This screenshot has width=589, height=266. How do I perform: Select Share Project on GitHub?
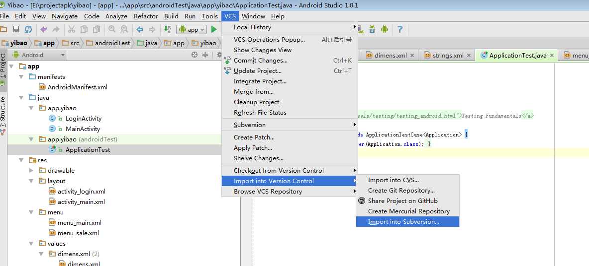point(402,201)
